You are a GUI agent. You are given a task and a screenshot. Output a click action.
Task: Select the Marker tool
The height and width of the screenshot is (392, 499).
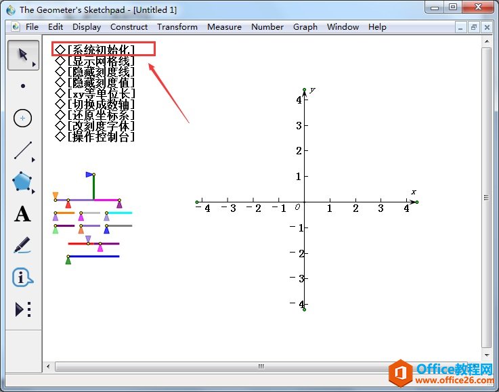[22, 245]
